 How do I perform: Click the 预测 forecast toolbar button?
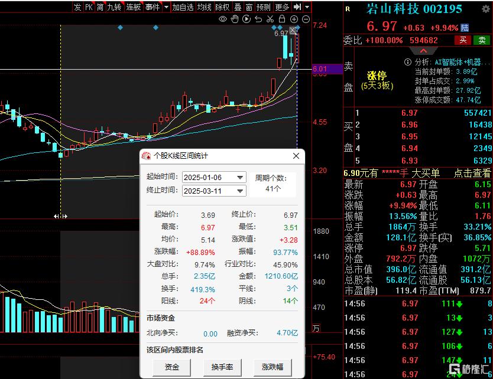264,7
